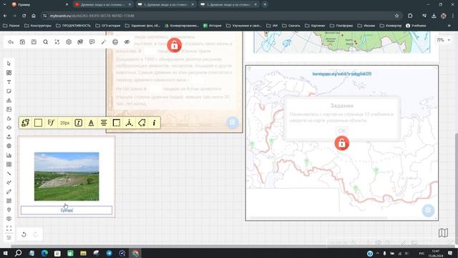This screenshot has width=458, height=258.
Task: Select the arrow pointer tool
Action: 9,64
